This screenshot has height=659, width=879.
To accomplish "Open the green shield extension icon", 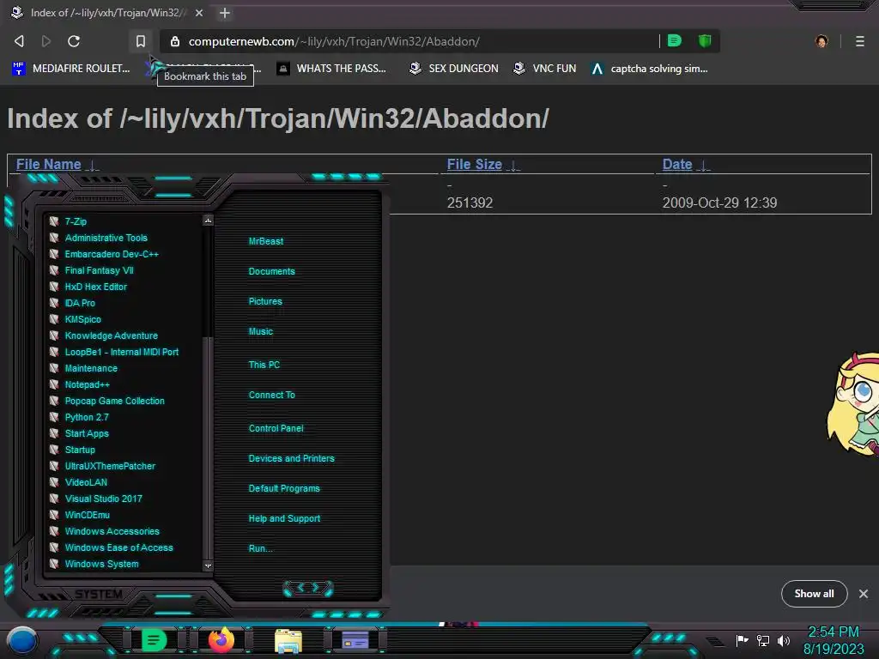I will (705, 41).
